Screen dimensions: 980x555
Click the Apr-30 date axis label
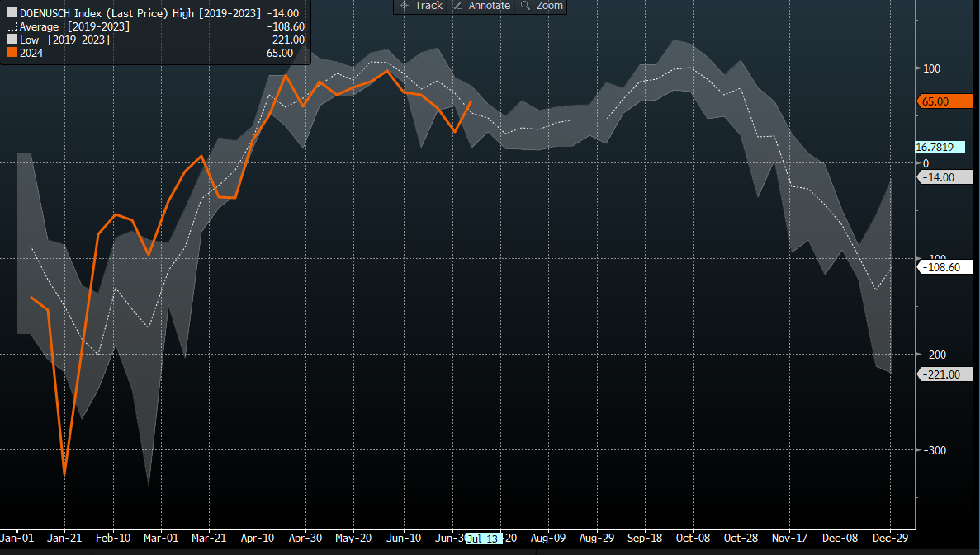305,538
